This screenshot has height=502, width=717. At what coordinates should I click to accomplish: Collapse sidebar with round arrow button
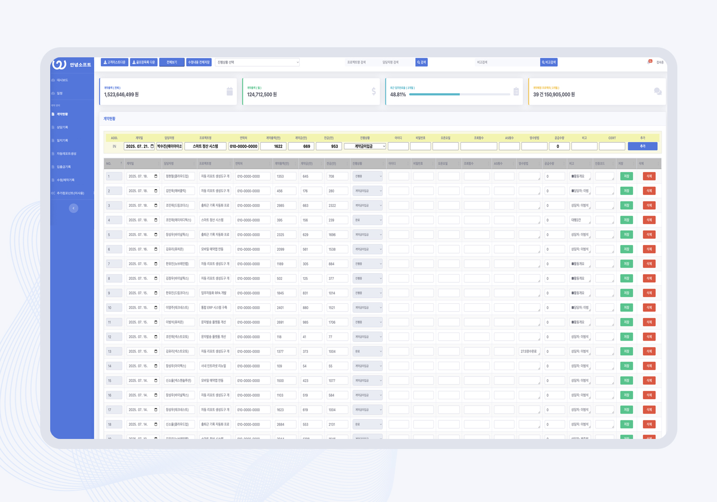(x=74, y=208)
